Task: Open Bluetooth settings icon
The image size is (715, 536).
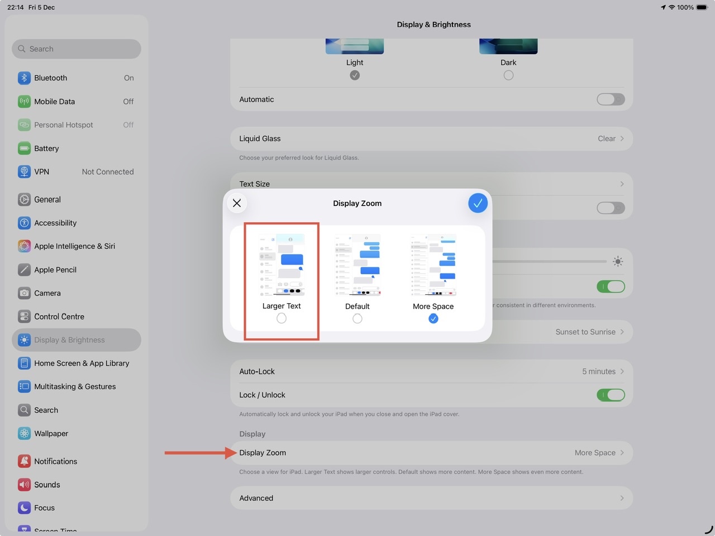Action: [24, 78]
